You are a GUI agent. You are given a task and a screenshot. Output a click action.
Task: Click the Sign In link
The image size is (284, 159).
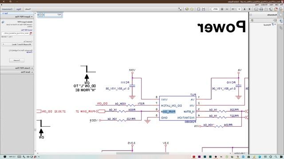pos(5,13)
